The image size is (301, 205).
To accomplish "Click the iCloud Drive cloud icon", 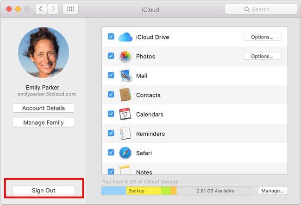I will pos(125,37).
